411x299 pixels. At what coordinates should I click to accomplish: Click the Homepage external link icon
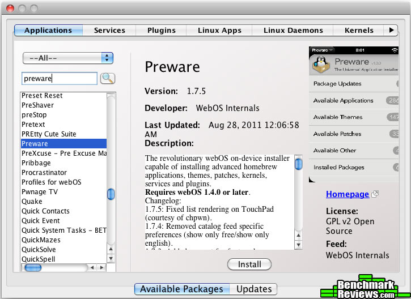[x=375, y=194]
